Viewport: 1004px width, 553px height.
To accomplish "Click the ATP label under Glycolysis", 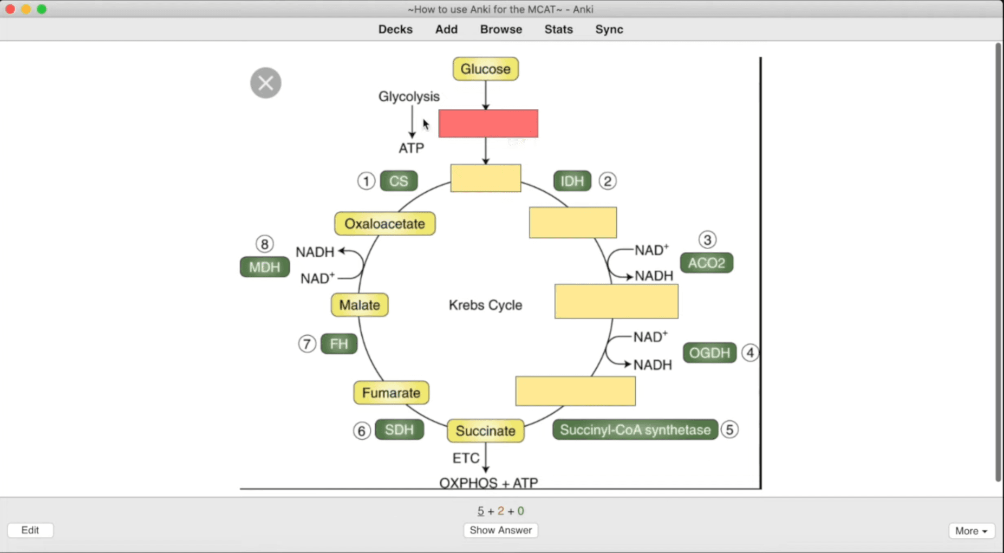I will [412, 148].
